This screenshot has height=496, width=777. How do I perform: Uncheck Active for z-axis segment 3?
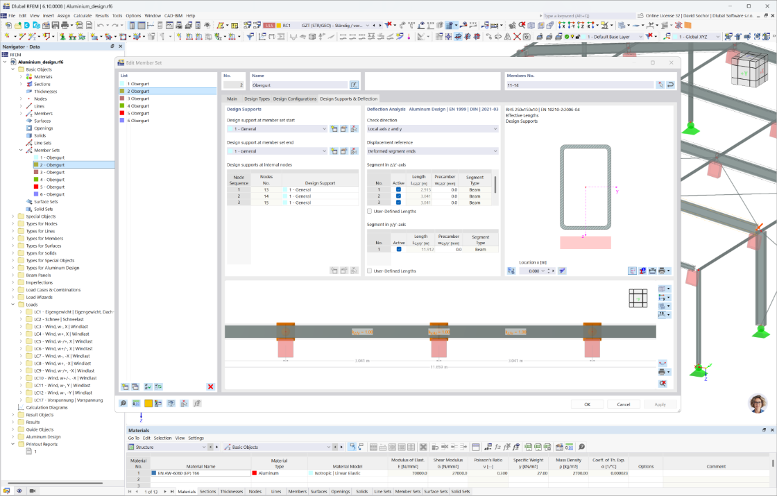click(x=398, y=203)
